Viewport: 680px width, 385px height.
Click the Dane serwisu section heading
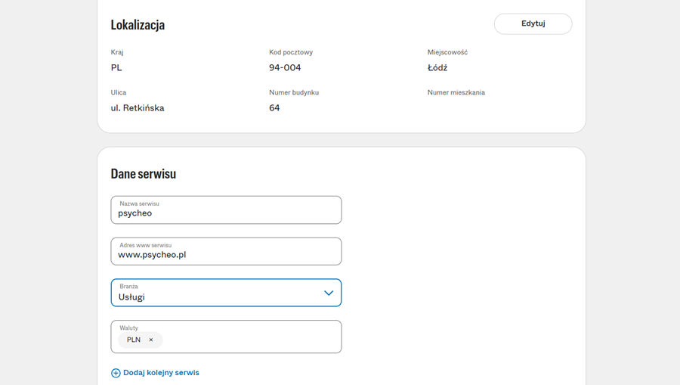coord(143,174)
